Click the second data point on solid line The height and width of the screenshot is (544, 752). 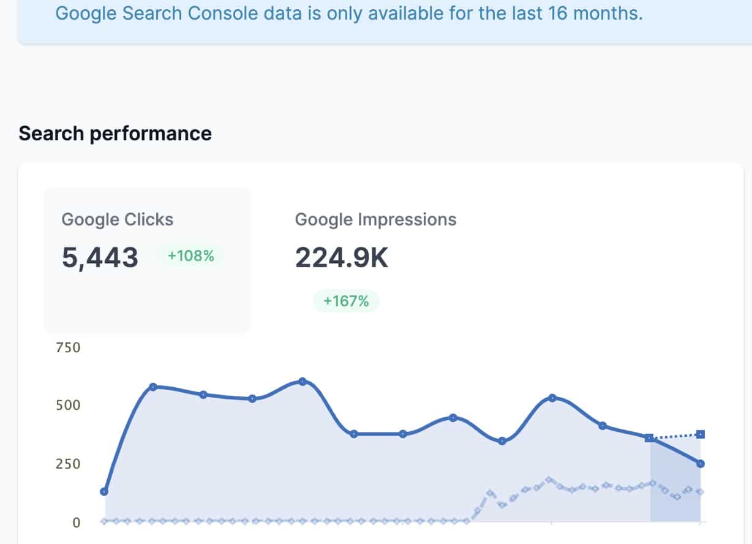click(153, 387)
